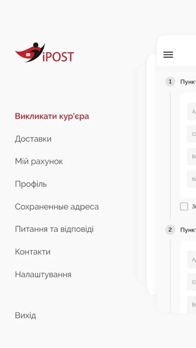The image size is (196, 348).
Task: Open the Доставки menu item
Action: point(33,139)
